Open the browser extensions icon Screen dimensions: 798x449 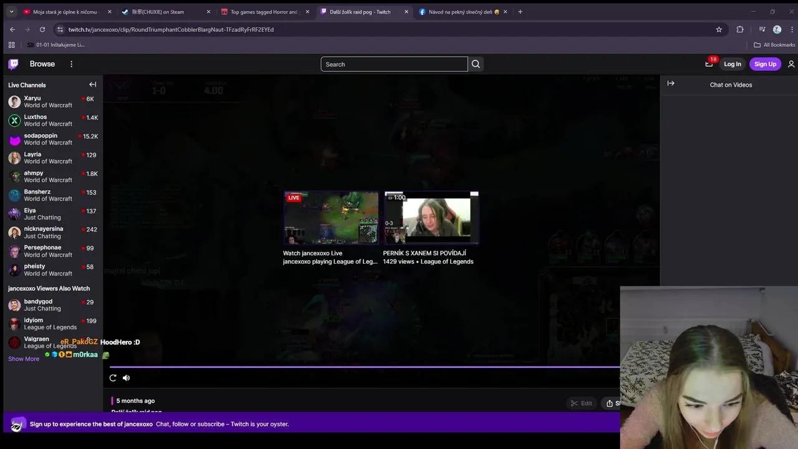(740, 29)
